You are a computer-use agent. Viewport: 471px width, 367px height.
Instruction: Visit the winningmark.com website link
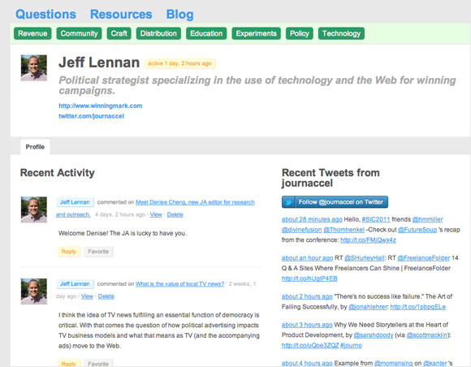[101, 106]
